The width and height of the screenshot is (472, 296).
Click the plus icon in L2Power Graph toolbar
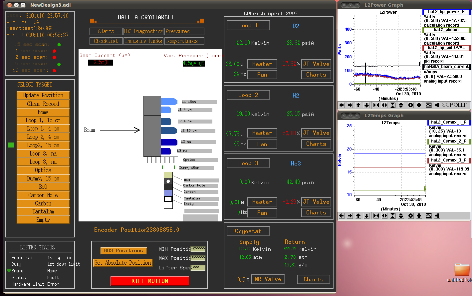tap(419, 105)
